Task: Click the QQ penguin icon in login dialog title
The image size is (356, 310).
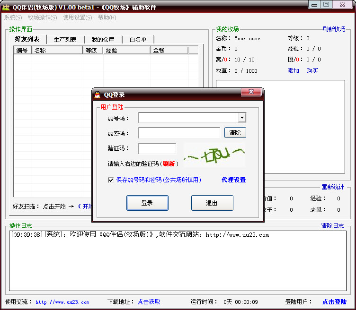Action: tap(98, 95)
